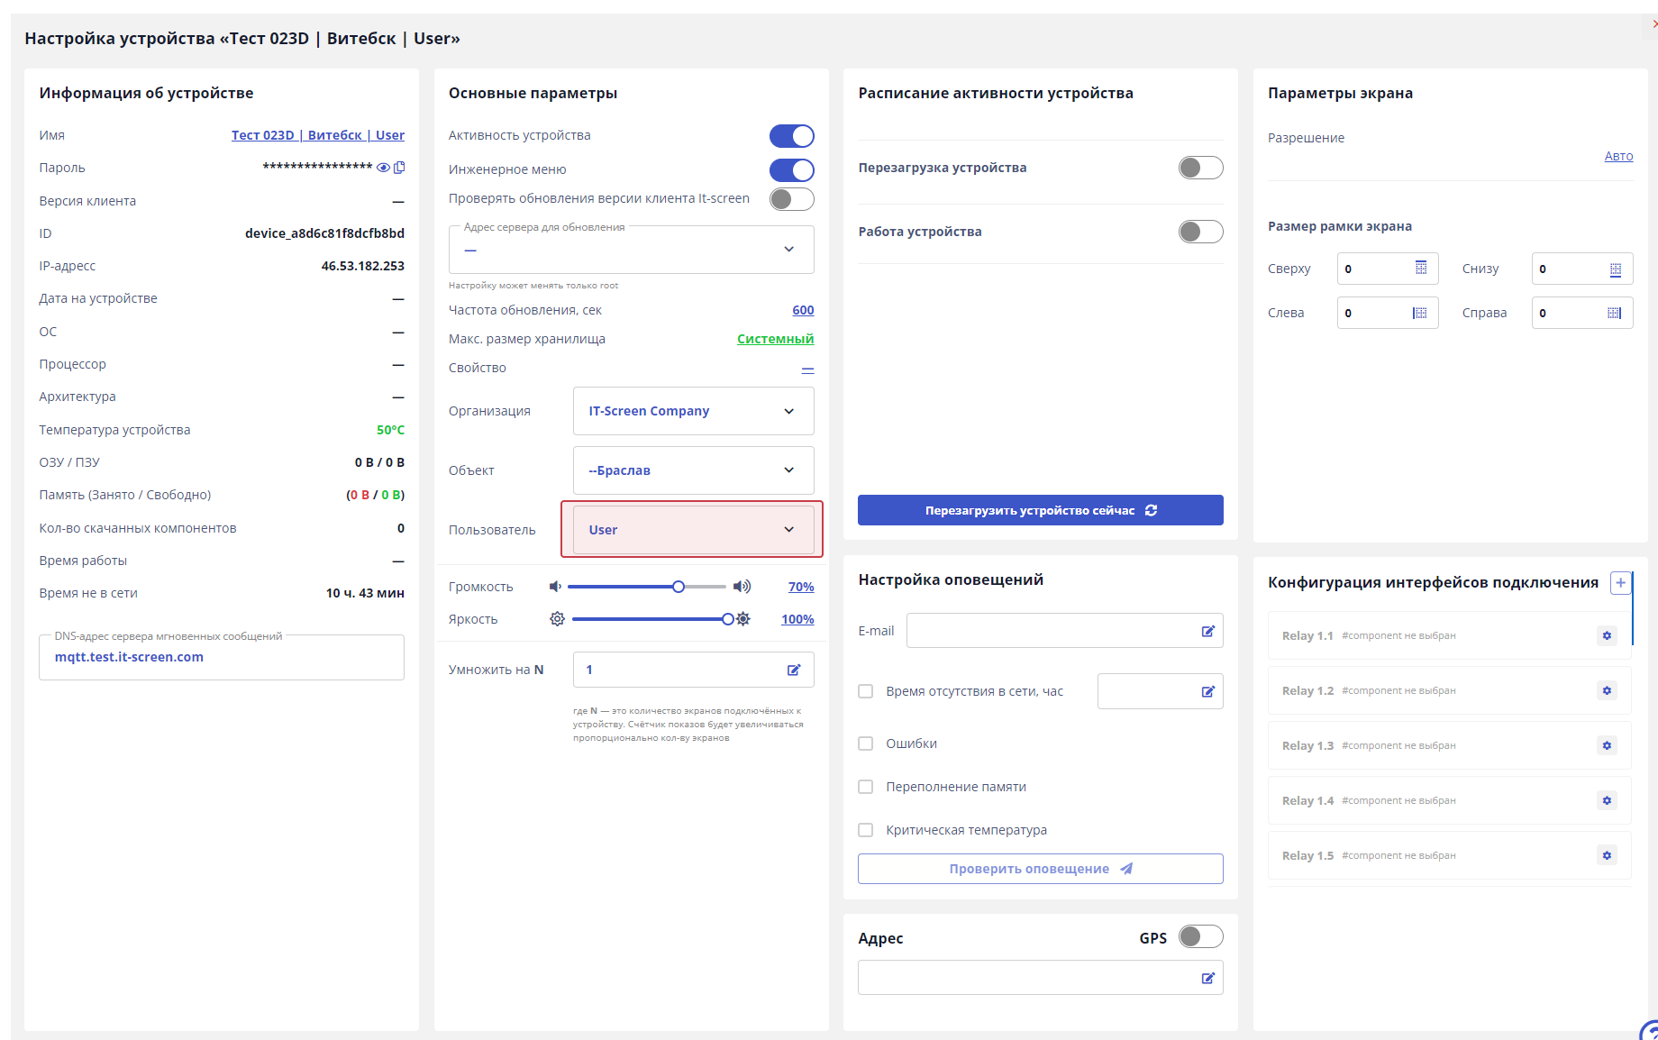Click the edit icon in E-mail field
The image size is (1658, 1040).
pyautogui.click(x=1208, y=631)
